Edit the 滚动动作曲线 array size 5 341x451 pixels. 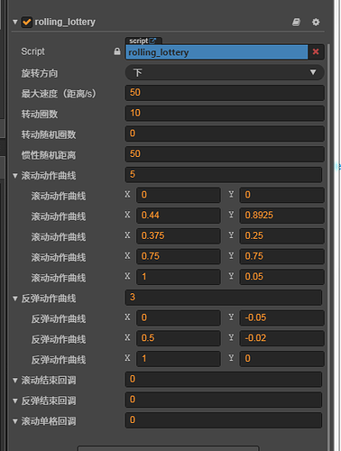(x=224, y=174)
